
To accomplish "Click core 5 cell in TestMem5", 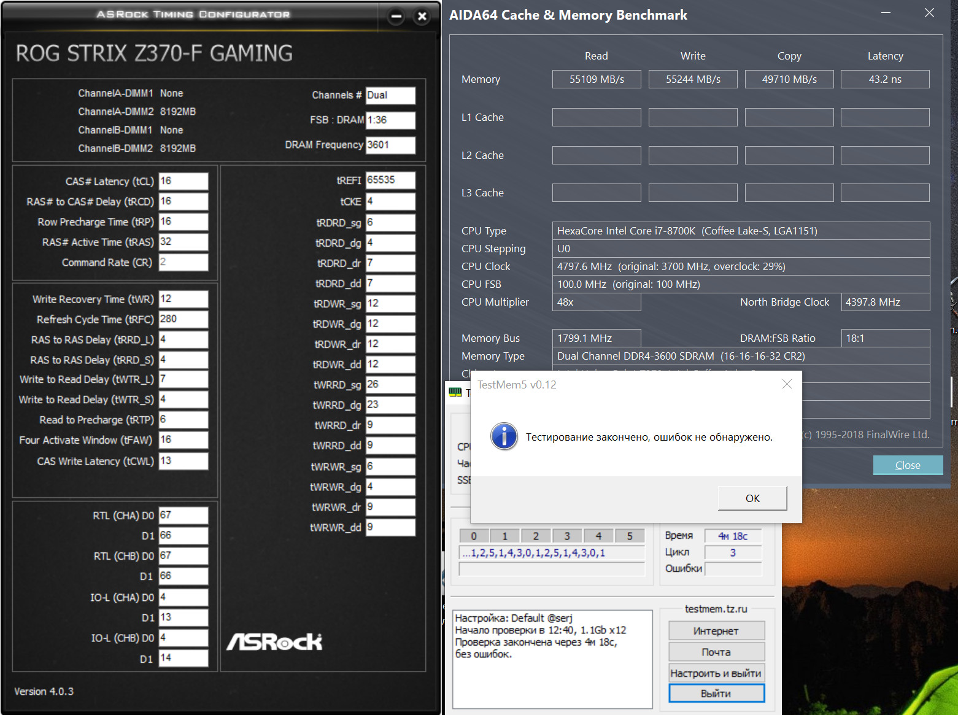I will (x=630, y=536).
